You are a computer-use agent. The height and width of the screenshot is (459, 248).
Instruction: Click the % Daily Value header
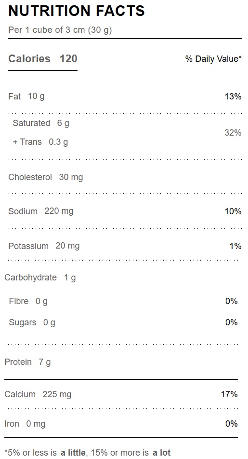click(x=213, y=59)
